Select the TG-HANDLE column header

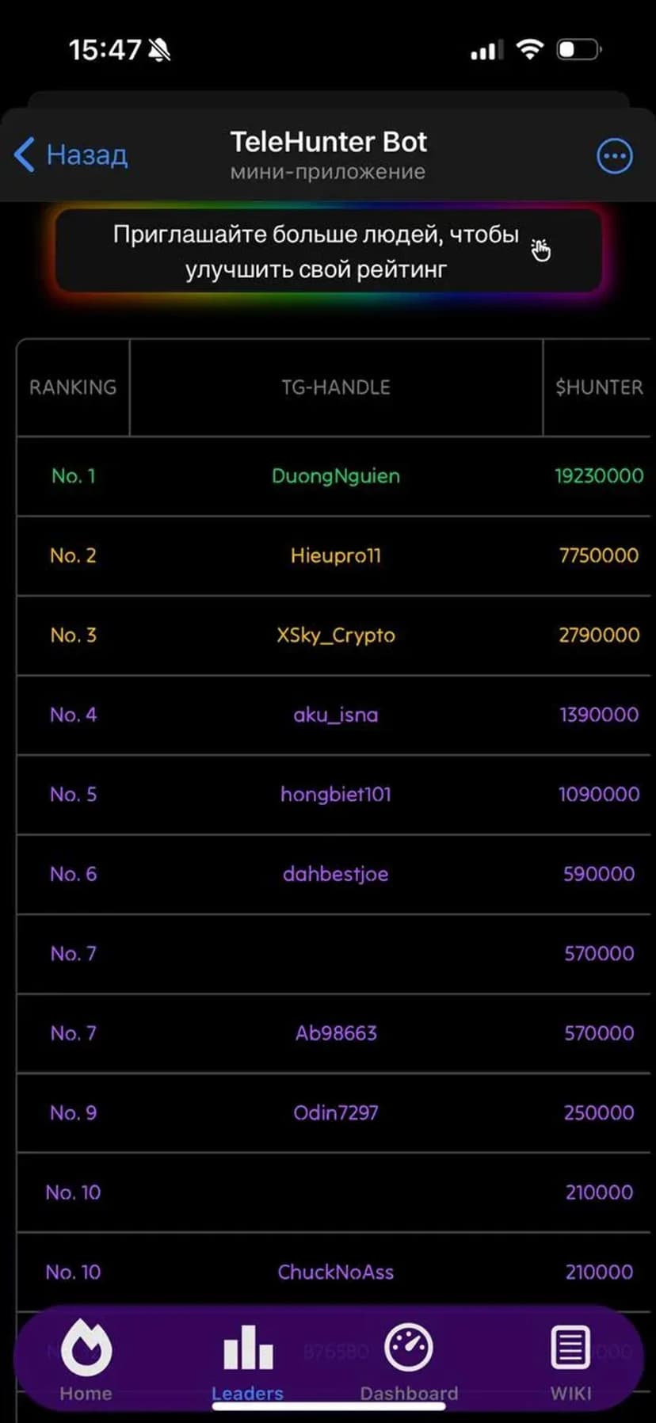[x=336, y=387]
